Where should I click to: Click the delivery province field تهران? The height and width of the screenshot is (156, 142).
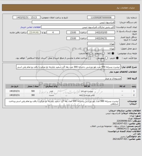(x=101, y=44)
